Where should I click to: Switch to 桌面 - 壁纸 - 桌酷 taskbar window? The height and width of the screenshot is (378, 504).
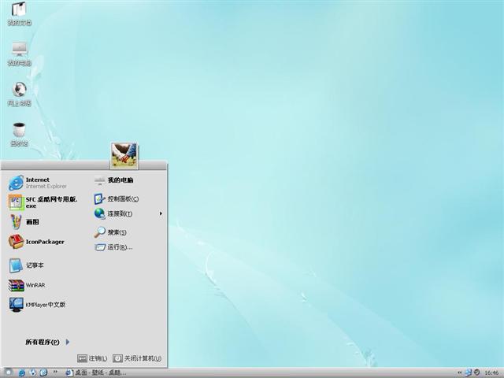96,372
